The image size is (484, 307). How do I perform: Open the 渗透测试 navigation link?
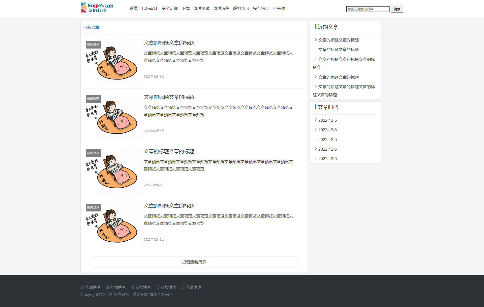pyautogui.click(x=201, y=9)
